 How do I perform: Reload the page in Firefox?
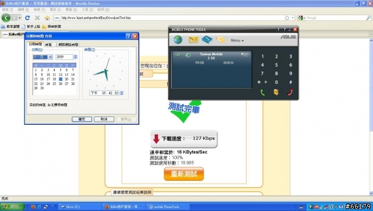click(27, 18)
